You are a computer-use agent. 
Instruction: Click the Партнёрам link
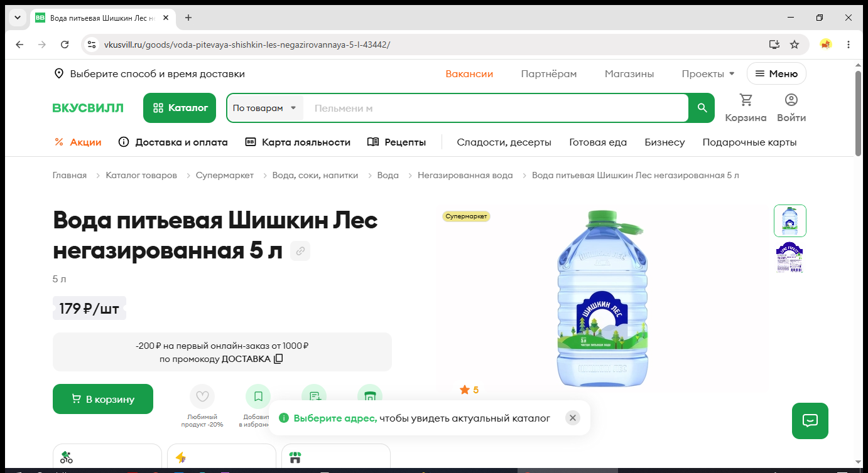click(549, 74)
